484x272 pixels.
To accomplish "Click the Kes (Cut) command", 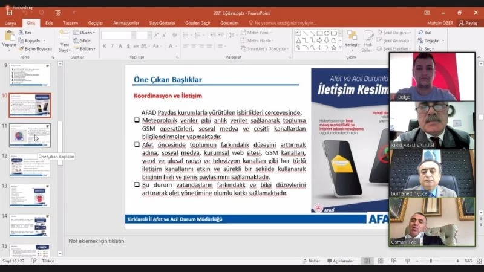I will [x=25, y=33].
